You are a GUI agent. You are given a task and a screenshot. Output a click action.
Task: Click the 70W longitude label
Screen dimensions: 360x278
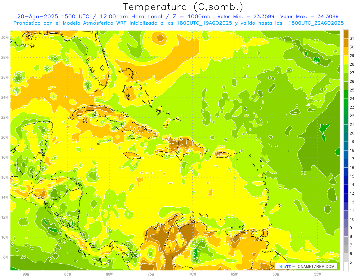(x=193, y=274)
